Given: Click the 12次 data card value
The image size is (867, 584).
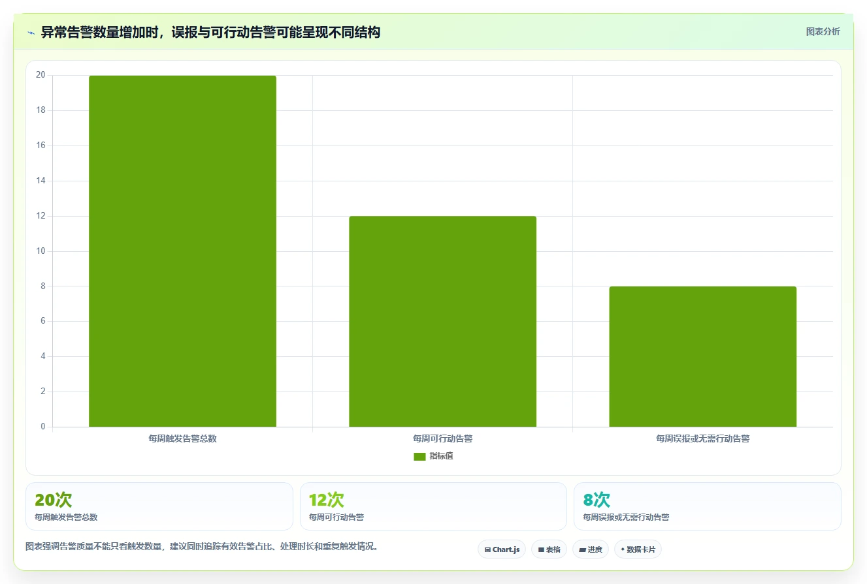Looking at the screenshot, I should click(x=326, y=500).
